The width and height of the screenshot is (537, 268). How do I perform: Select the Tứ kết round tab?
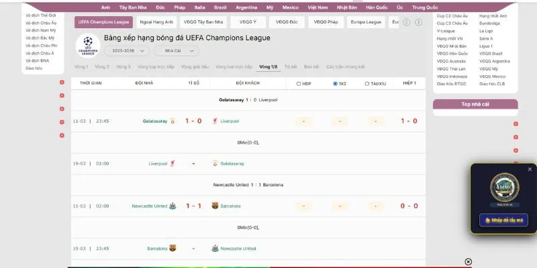coord(291,67)
